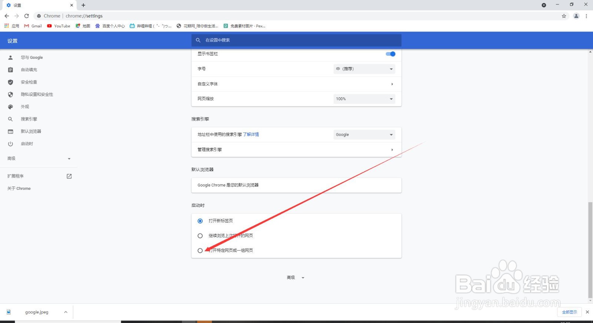
Task: Click the 您与 Google person icon
Action: pyautogui.click(x=10, y=57)
